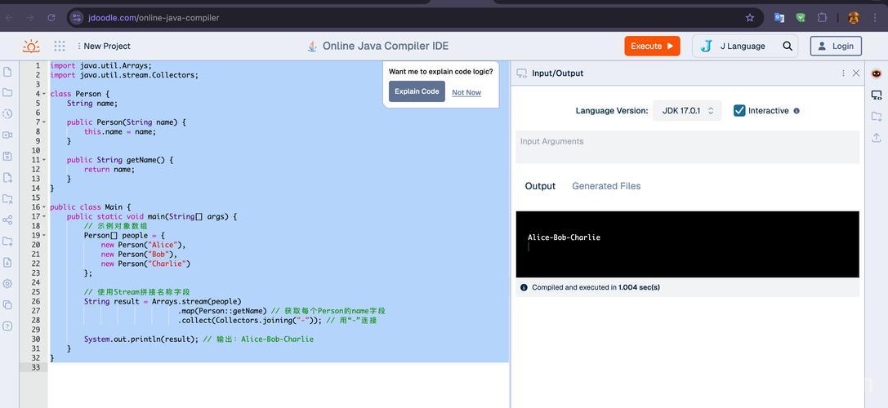This screenshot has height=408, width=888.
Task: Open the folder icon in left sidebar
Action: pos(7,92)
